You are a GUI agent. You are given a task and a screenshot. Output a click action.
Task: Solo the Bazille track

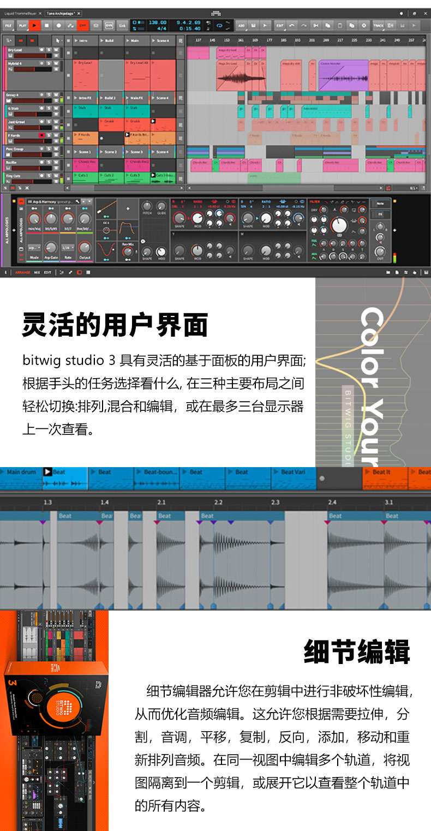point(49,162)
